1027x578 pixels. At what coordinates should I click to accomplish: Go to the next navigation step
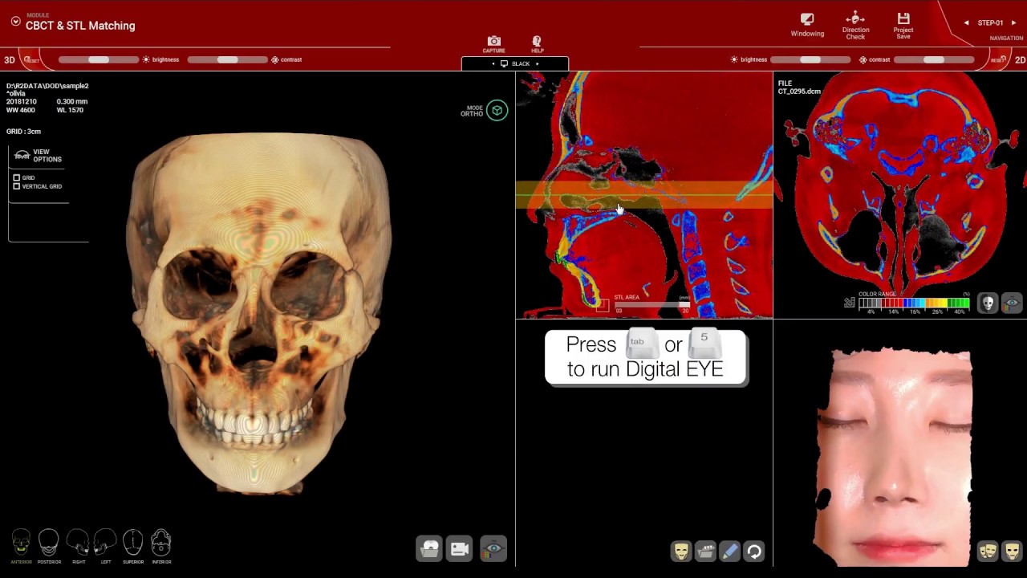pyautogui.click(x=1013, y=23)
